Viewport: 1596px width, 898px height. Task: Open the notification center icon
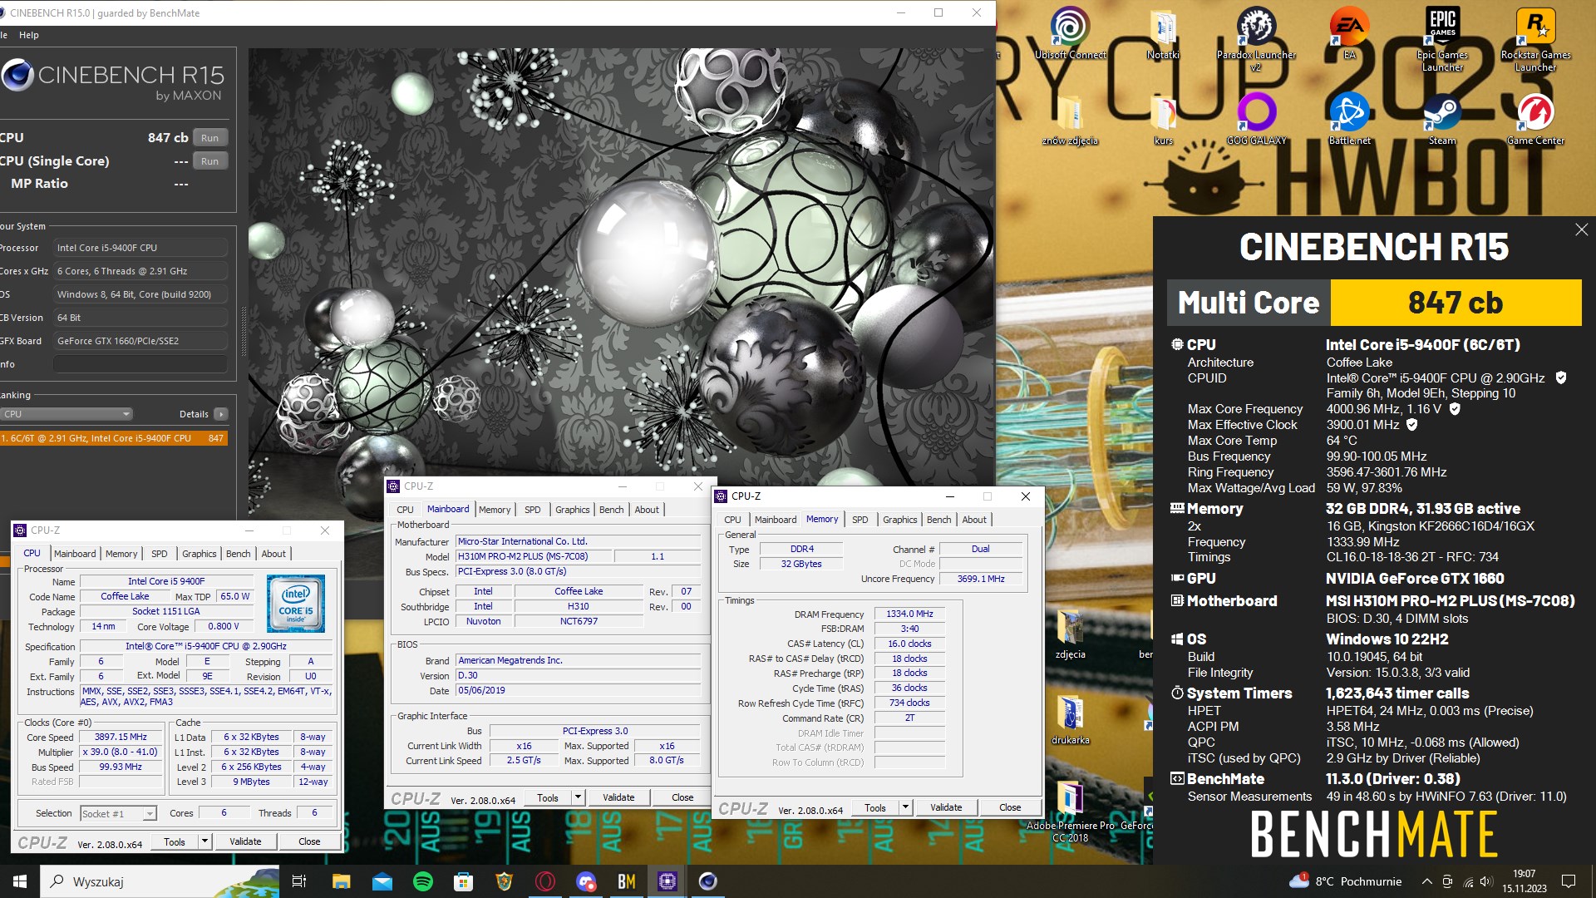pos(1569,881)
